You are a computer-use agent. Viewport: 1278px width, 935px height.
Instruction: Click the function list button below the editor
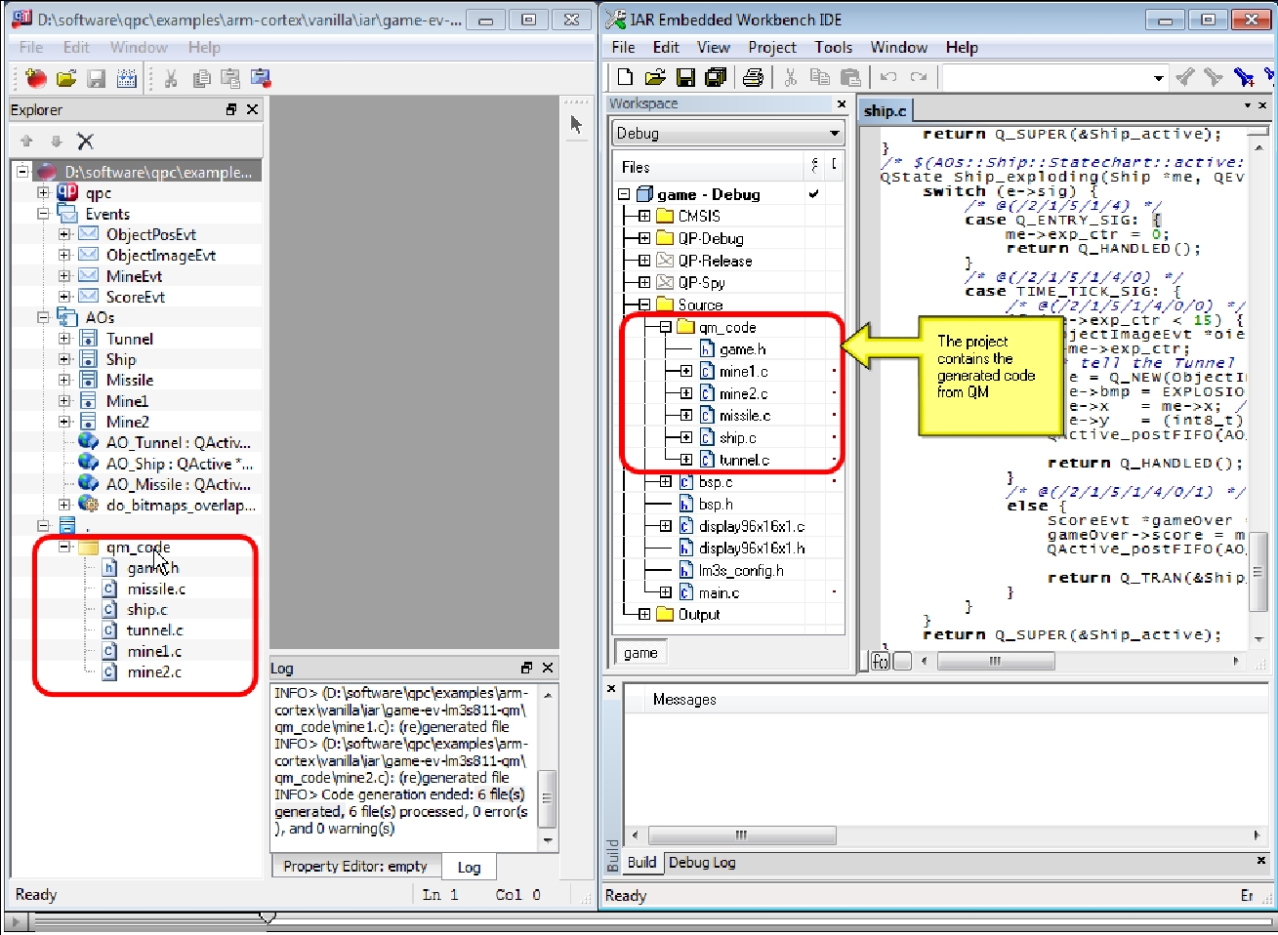pyautogui.click(x=881, y=661)
